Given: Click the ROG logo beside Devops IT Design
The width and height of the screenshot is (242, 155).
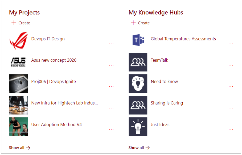Looking at the screenshot, I should click(19, 40).
